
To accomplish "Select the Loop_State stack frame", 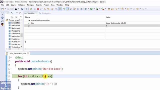I will click(x=14, y=23).
